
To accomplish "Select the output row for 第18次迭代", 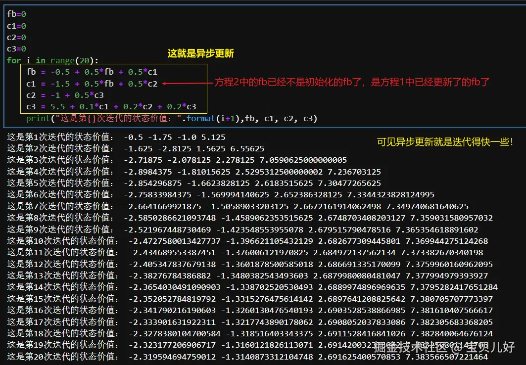I will click(249, 333).
